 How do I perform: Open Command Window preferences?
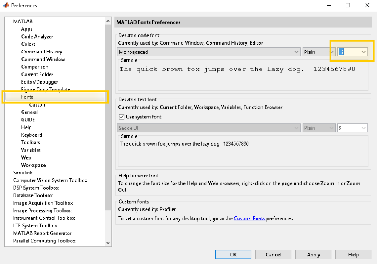click(43, 59)
